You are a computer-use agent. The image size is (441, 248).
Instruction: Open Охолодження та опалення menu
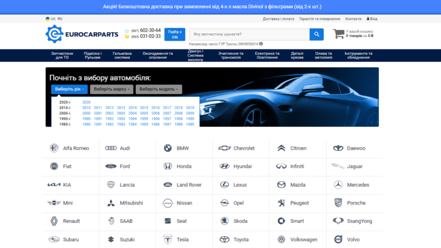(158, 55)
